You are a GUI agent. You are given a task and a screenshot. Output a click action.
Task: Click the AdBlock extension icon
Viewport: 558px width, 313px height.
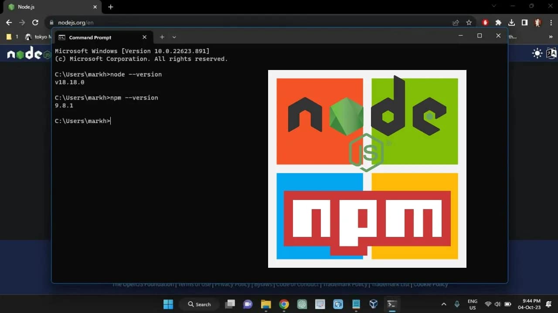point(485,23)
